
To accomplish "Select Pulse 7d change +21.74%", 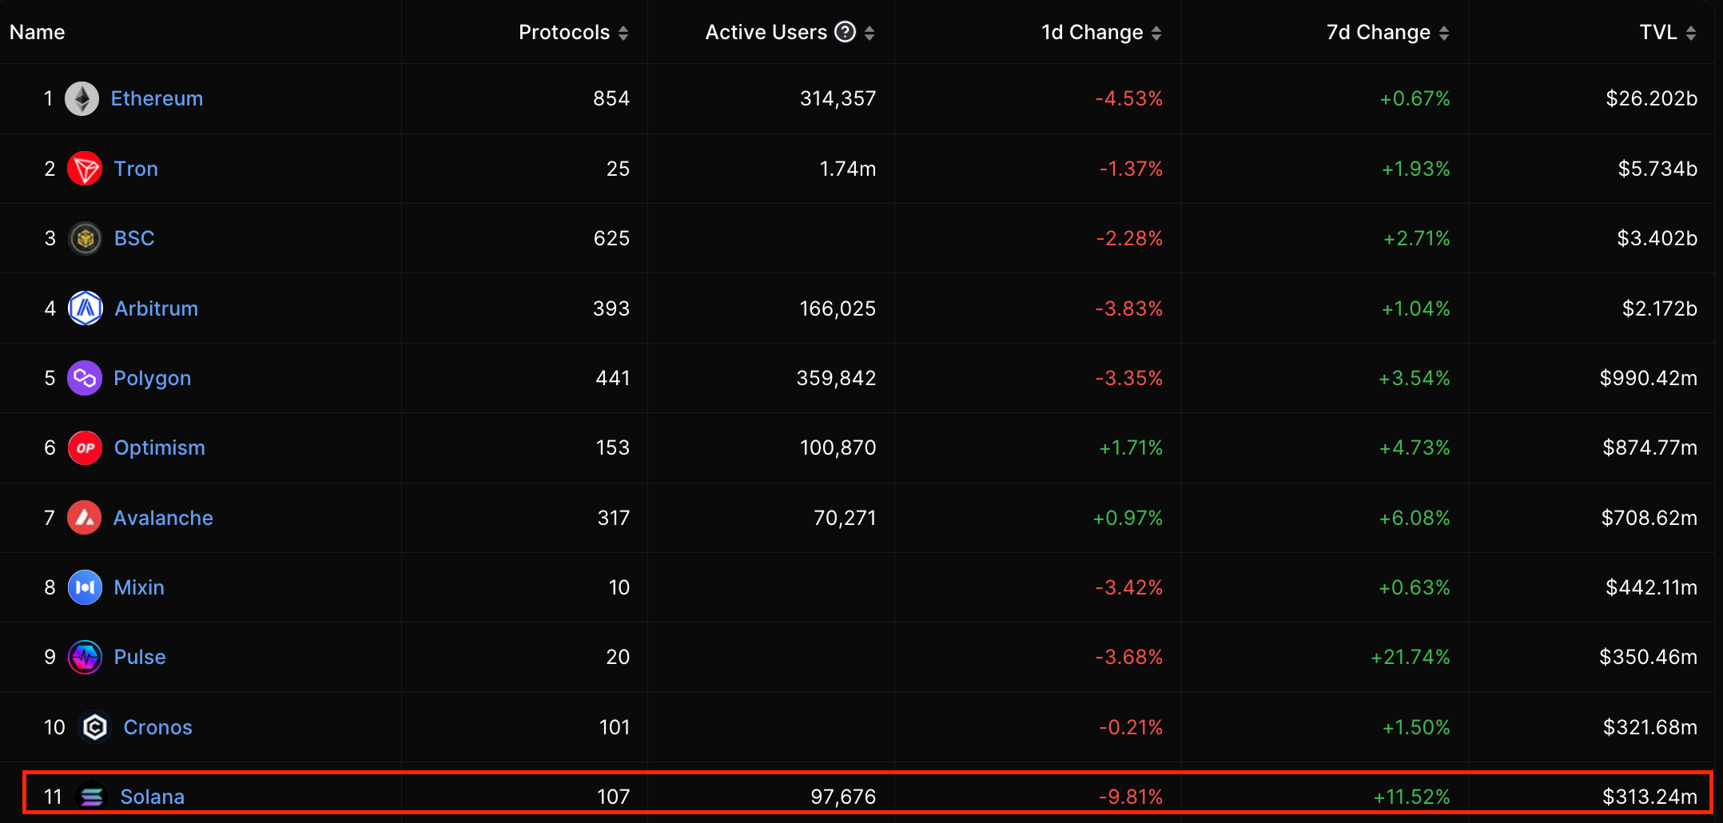I will (x=1410, y=657).
